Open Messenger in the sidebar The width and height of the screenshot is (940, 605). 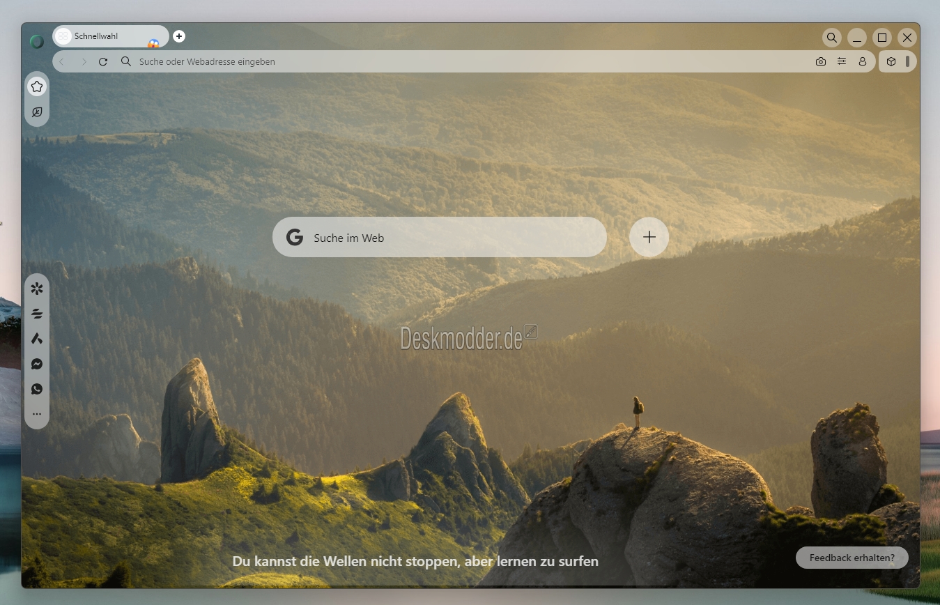tap(37, 364)
